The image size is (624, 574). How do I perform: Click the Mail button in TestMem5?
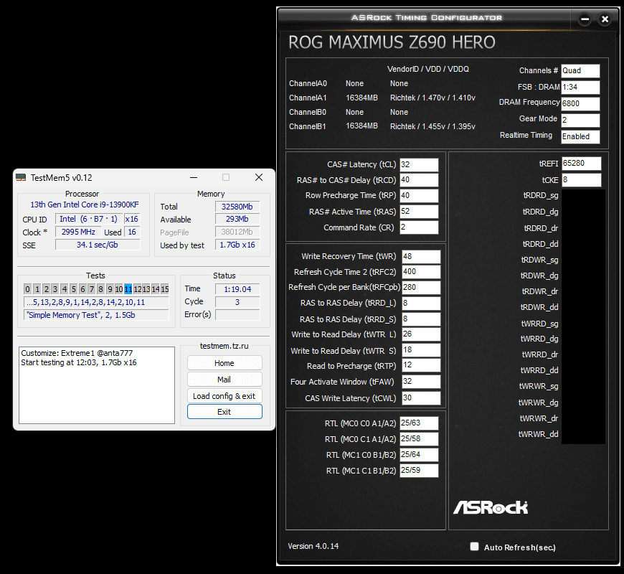[224, 380]
